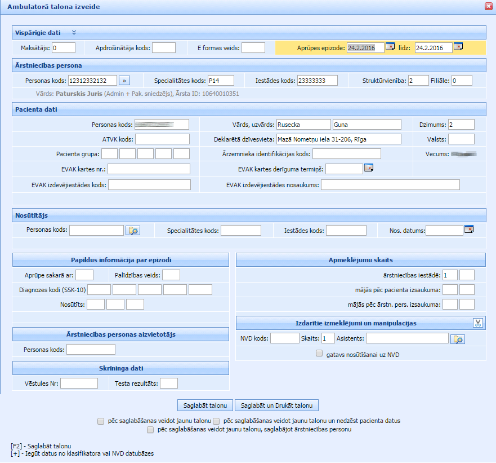Open EVAK kartes derīguma termiņš calendar
Viewport: 496px width, 463px height.
coord(369,167)
